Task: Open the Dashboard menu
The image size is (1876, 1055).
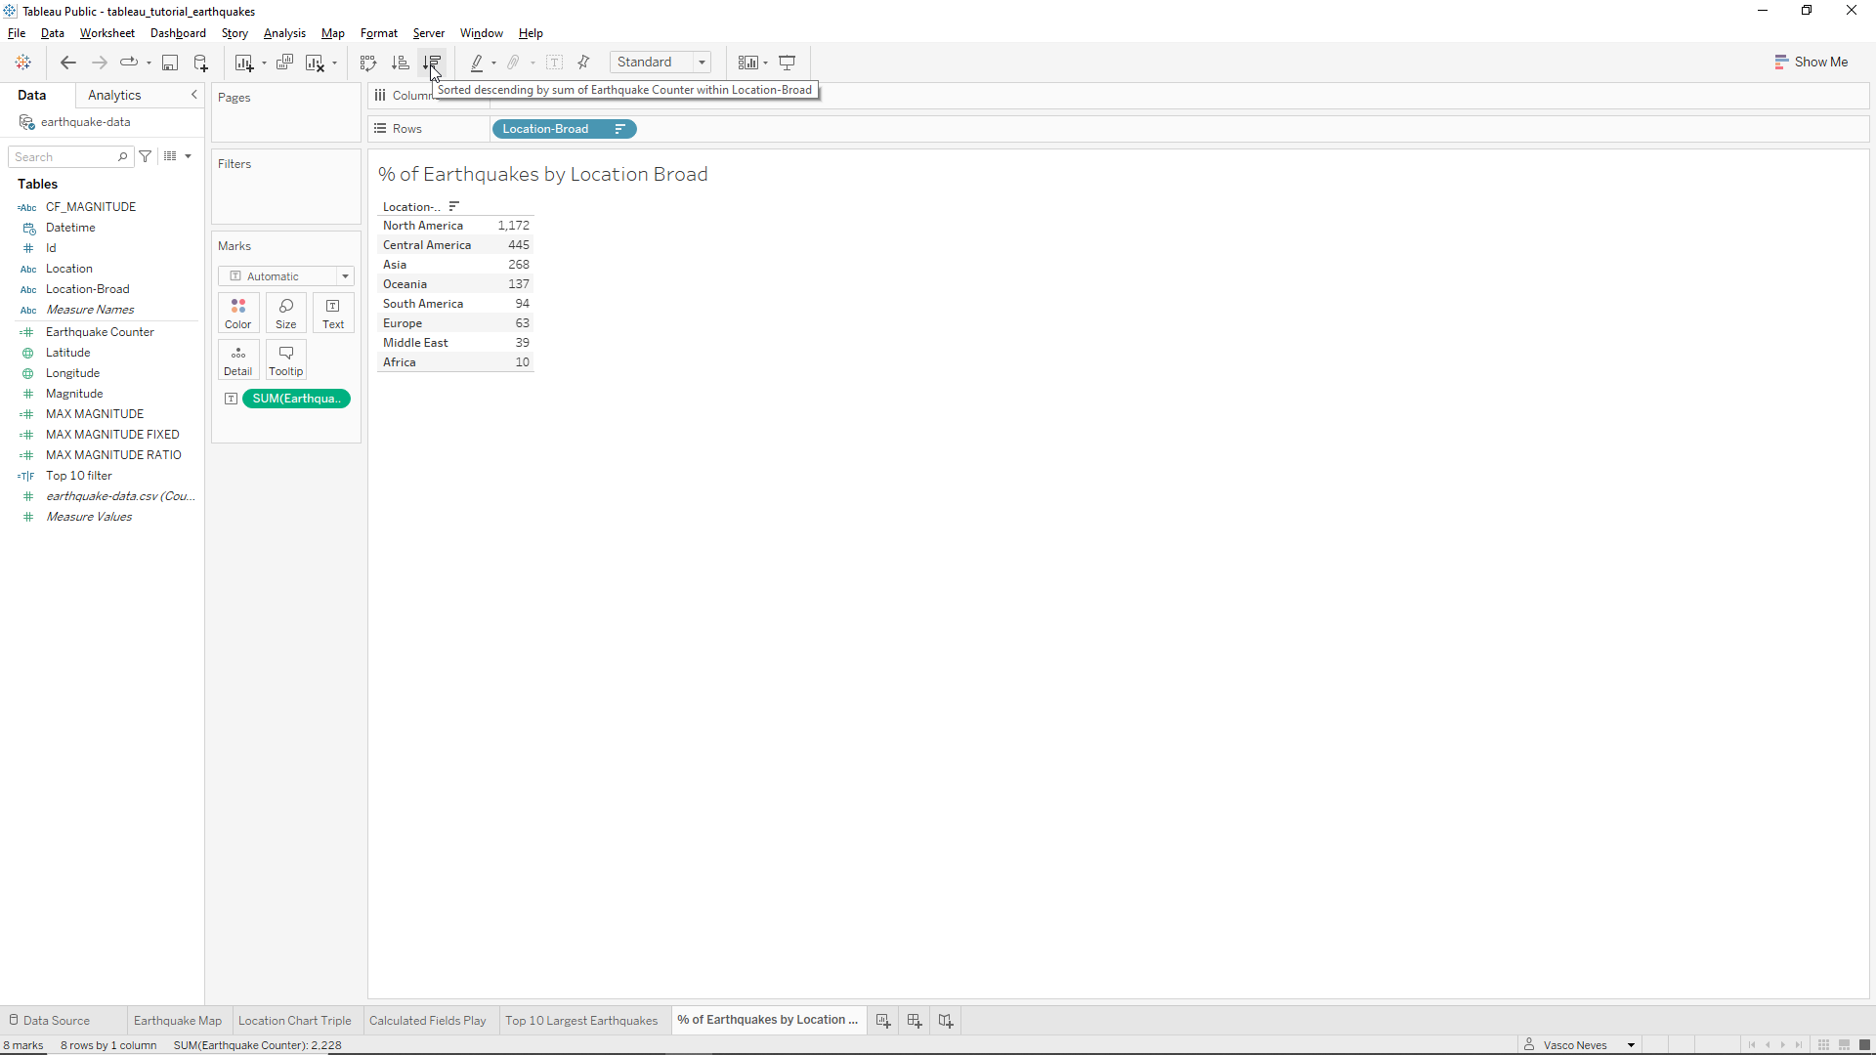Action: (178, 33)
